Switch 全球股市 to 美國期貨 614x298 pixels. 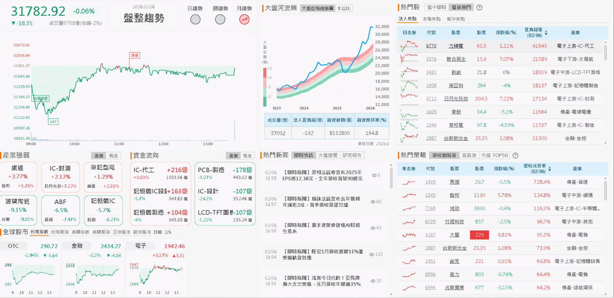click(x=101, y=232)
